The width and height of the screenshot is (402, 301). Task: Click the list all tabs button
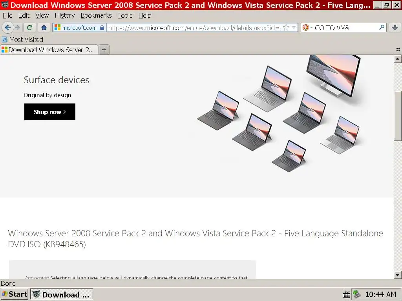pos(398,50)
